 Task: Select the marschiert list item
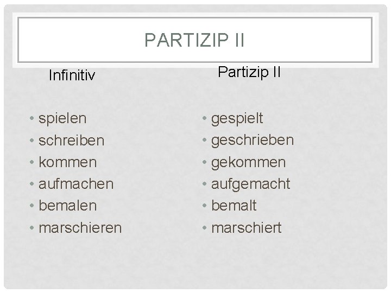247,228
